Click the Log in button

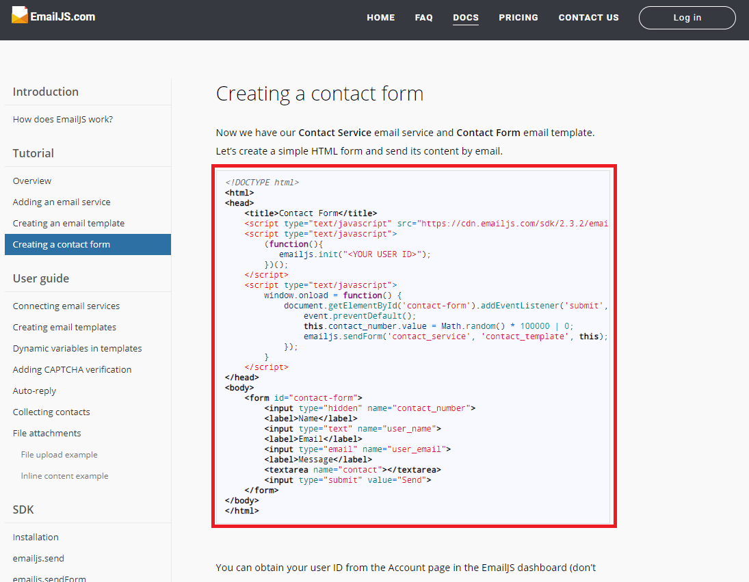click(687, 18)
